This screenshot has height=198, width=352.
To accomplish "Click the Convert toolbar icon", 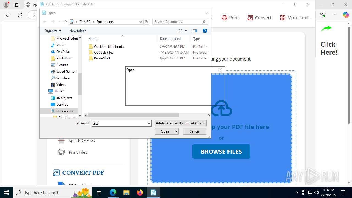I will pos(250,18).
